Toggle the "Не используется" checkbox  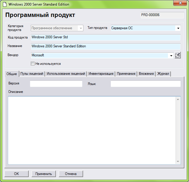click(x=32, y=64)
